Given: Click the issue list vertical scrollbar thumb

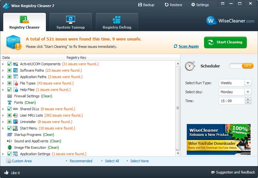Looking at the screenshot, I should coord(178,108).
